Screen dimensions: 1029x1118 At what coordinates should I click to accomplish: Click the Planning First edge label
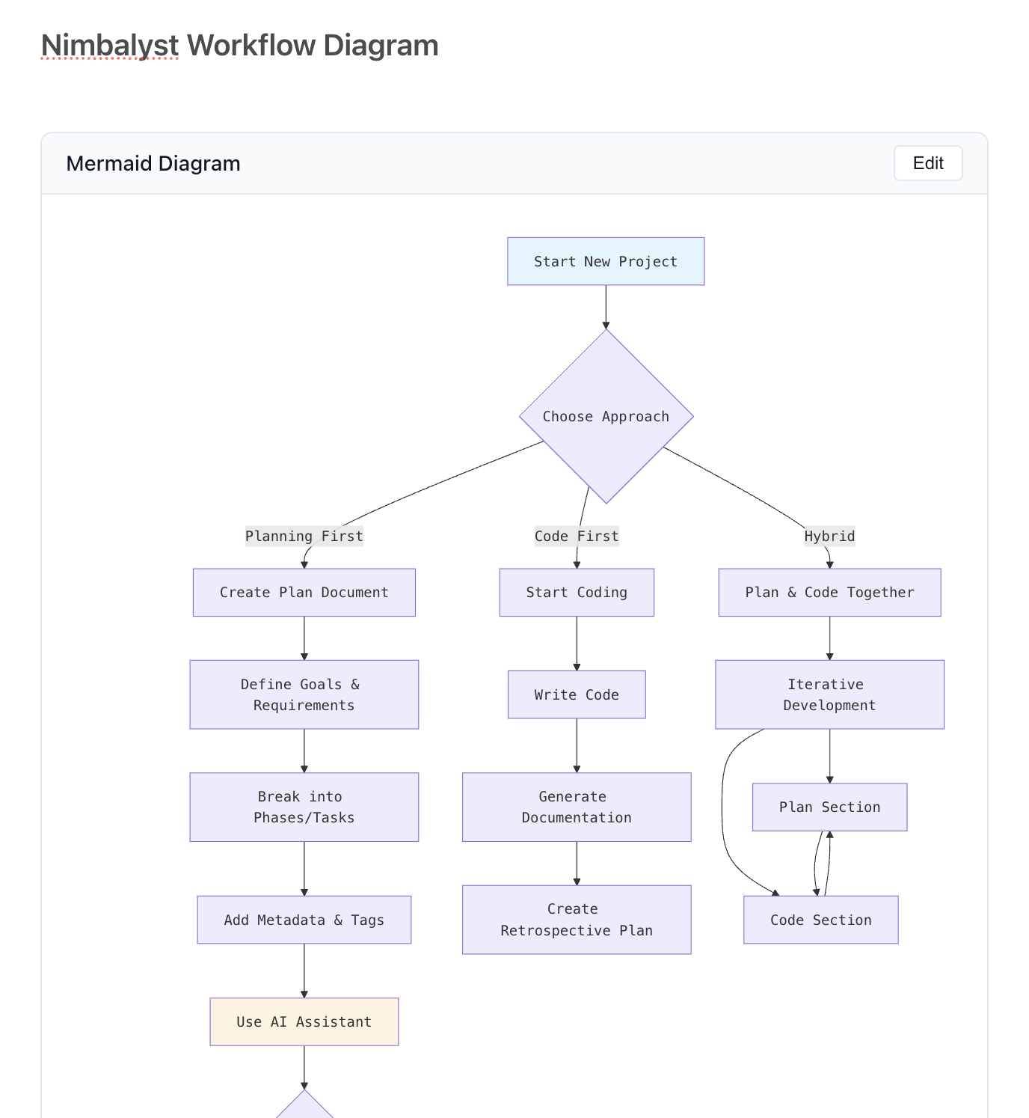(x=304, y=536)
